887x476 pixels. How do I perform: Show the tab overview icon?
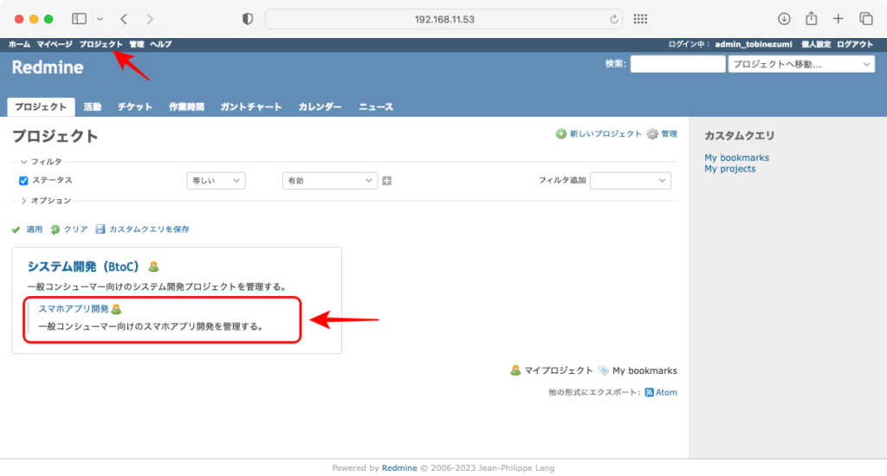click(x=865, y=19)
